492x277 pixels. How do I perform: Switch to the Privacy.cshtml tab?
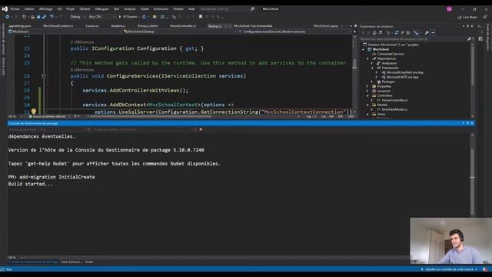click(148, 26)
